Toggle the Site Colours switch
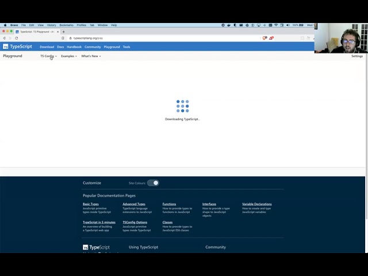This screenshot has height=276, width=368. click(153, 183)
